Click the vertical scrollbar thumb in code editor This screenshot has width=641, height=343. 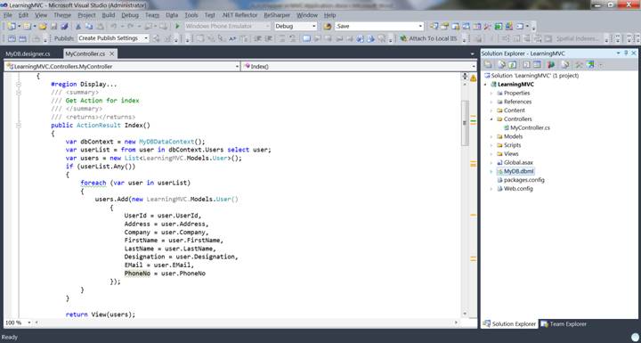(x=465, y=123)
